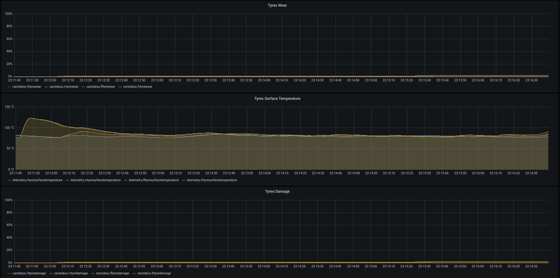Open color picker for carstatus.fltyrewear swatch
Viewport: 560px width, 278px height.
[x=83, y=87]
